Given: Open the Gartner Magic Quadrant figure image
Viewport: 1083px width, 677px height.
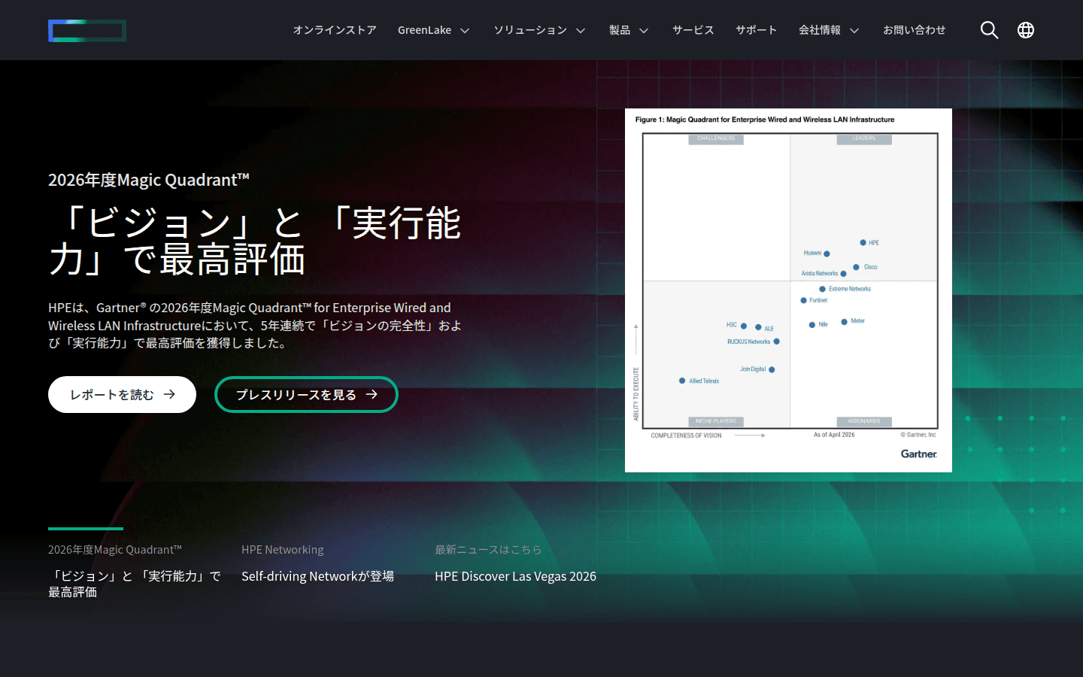Looking at the screenshot, I should tap(788, 290).
